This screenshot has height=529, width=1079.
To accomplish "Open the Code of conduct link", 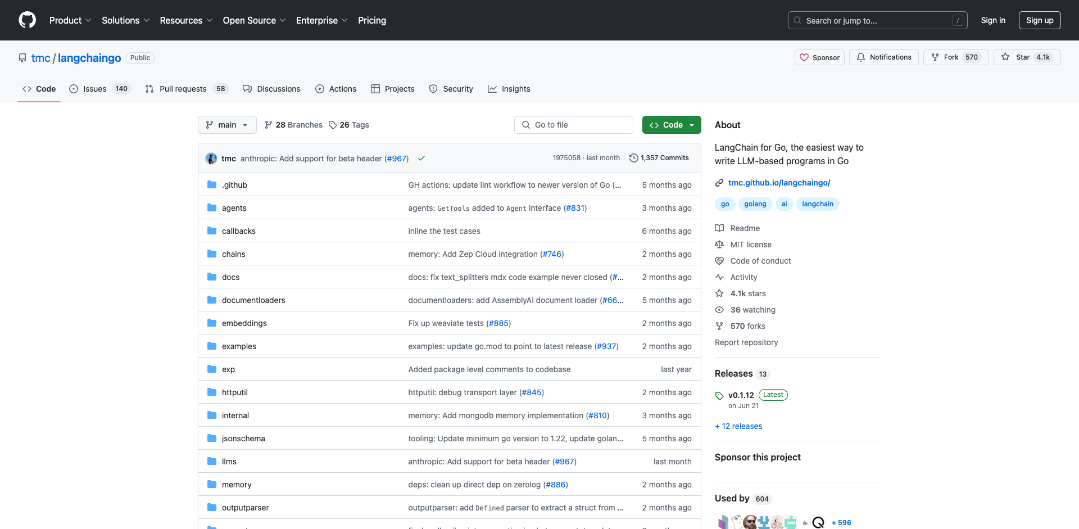I will pos(753,261).
